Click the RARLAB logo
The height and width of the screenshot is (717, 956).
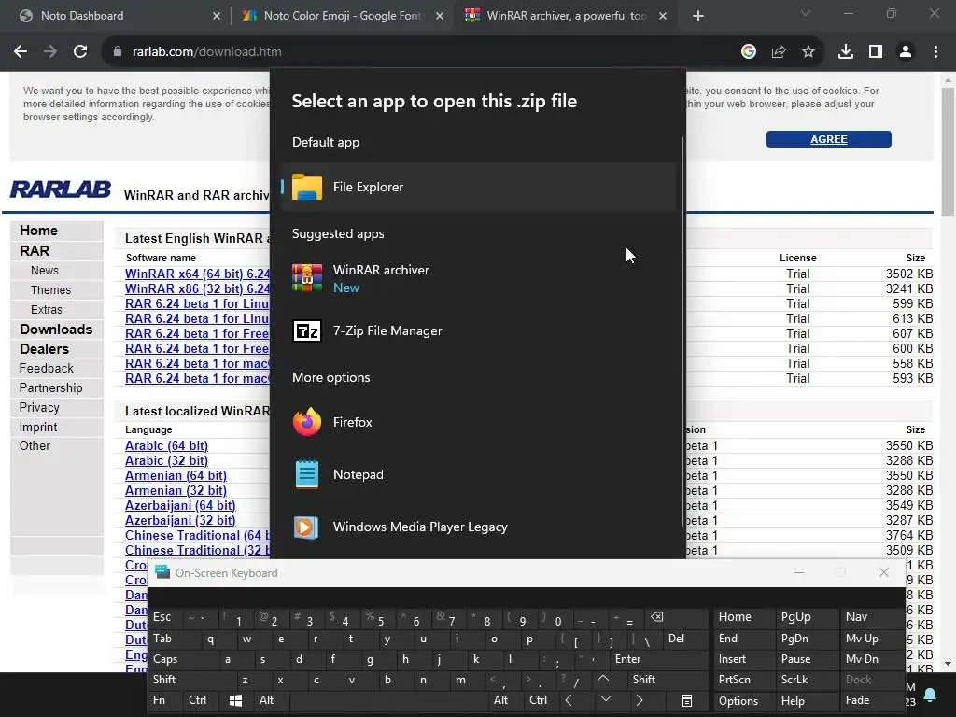tap(61, 190)
